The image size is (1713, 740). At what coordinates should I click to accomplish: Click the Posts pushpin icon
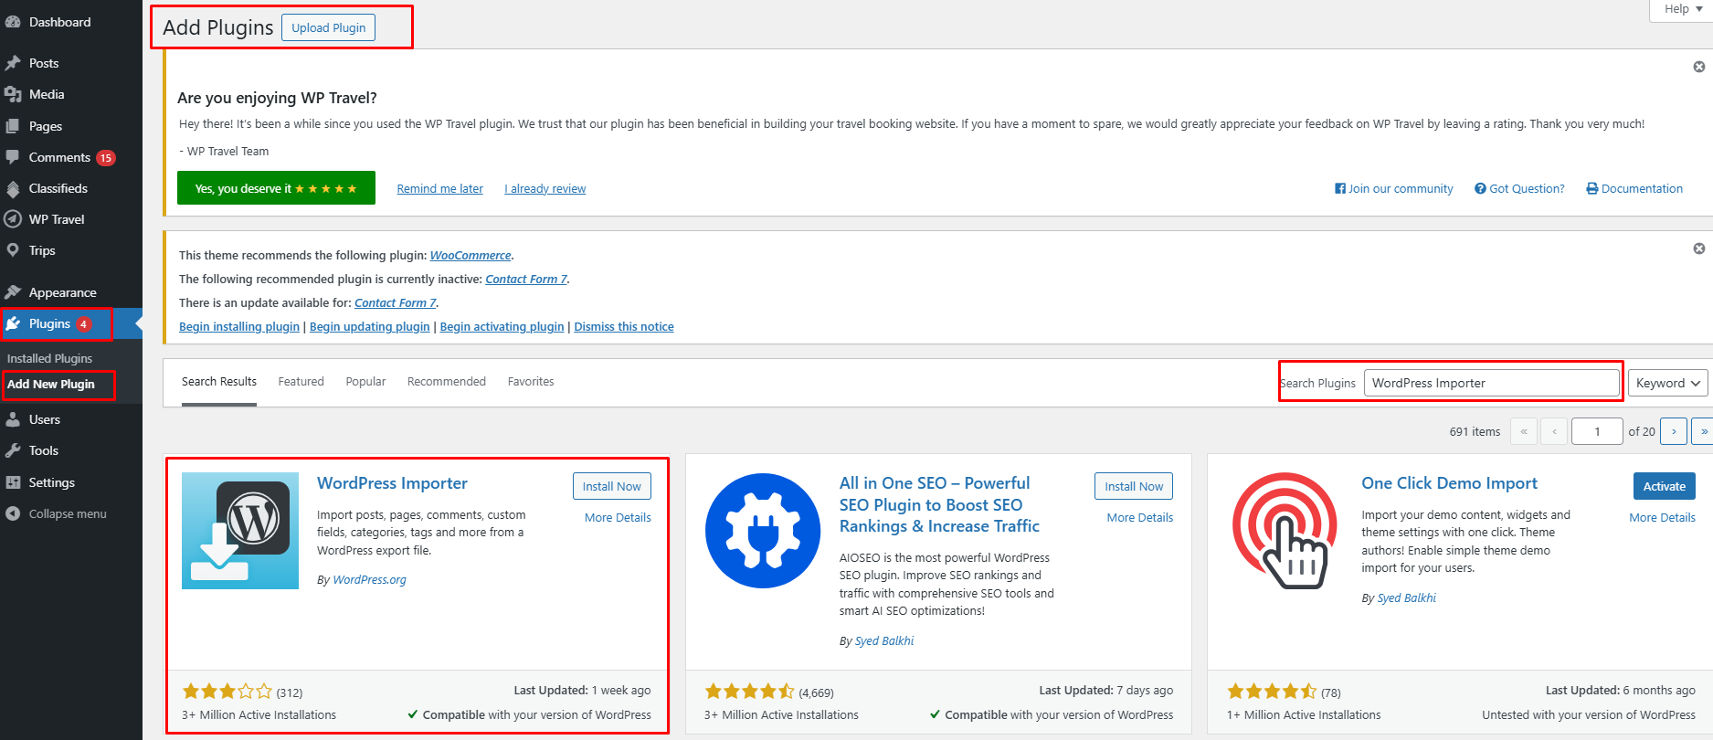tap(13, 63)
